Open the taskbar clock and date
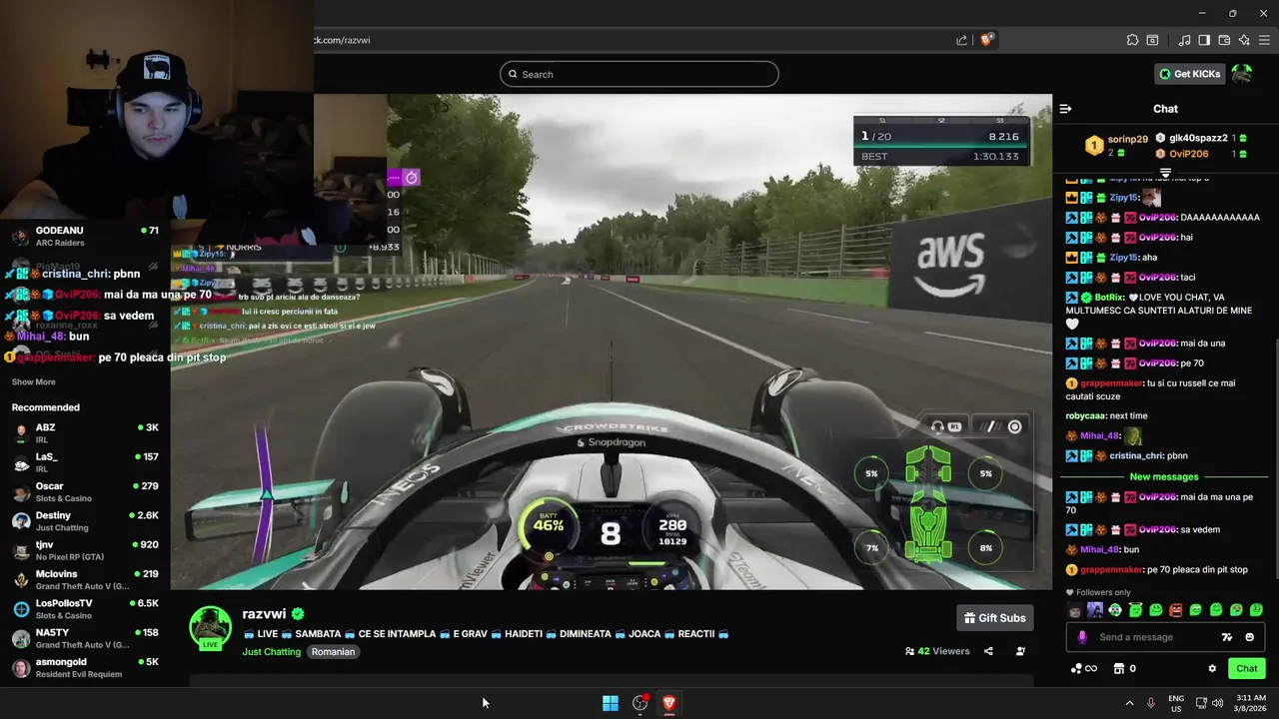 coord(1251,703)
